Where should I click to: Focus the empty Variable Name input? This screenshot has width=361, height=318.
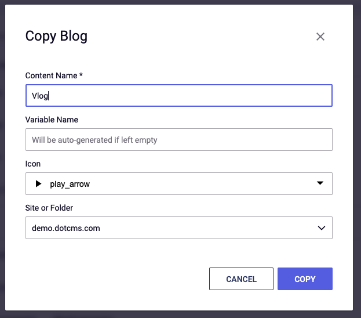pos(179,139)
